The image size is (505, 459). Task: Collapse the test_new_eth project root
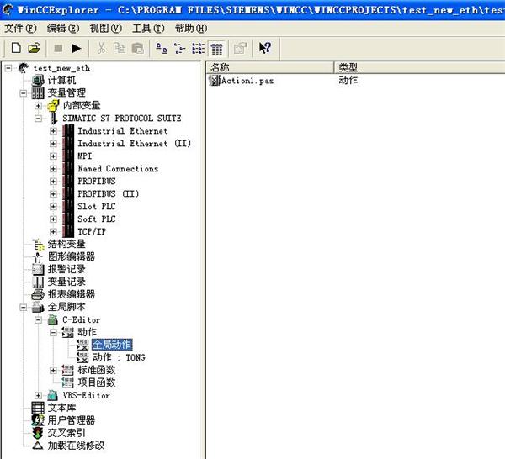[x=8, y=68]
